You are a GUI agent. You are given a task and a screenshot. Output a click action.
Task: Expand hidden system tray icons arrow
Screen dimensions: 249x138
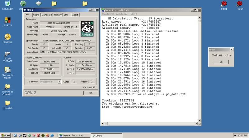pos(235,136)
